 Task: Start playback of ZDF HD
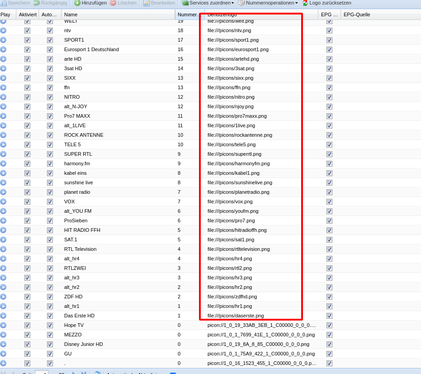(3, 297)
